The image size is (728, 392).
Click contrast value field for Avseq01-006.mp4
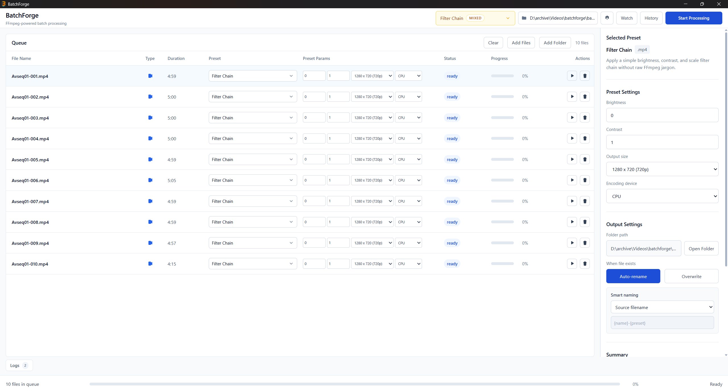pyautogui.click(x=338, y=180)
